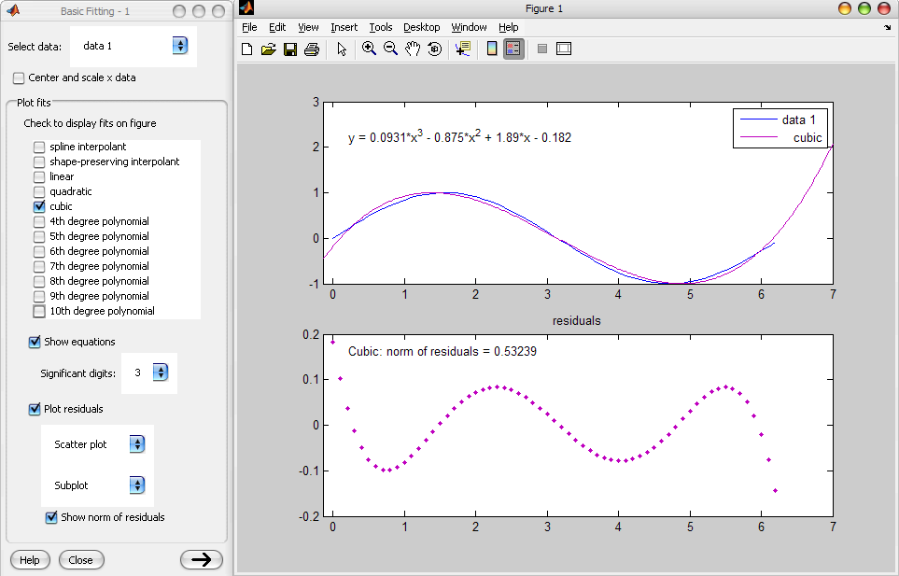Click the MATLAB logo in Figure 1 title bar
The height and width of the screenshot is (576, 899).
point(246,8)
